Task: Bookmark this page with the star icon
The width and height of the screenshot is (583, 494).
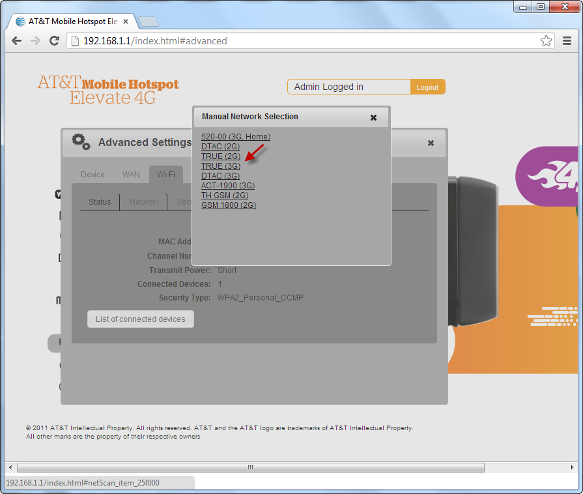Action: 546,41
